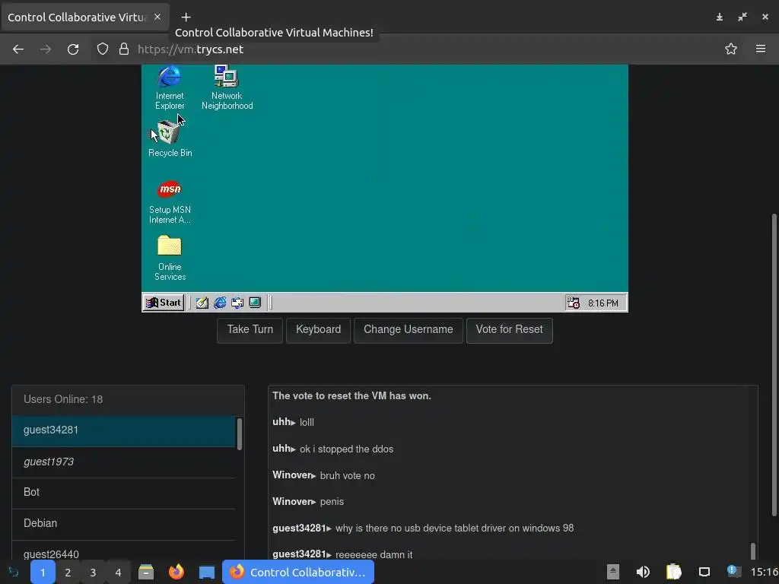Viewport: 779px width, 584px height.
Task: Click the 8:16 PM tray clock
Action: 603,303
